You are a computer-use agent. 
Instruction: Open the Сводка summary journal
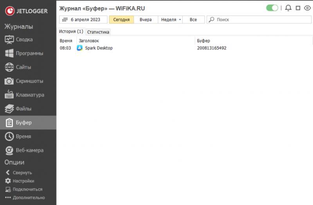[23, 39]
